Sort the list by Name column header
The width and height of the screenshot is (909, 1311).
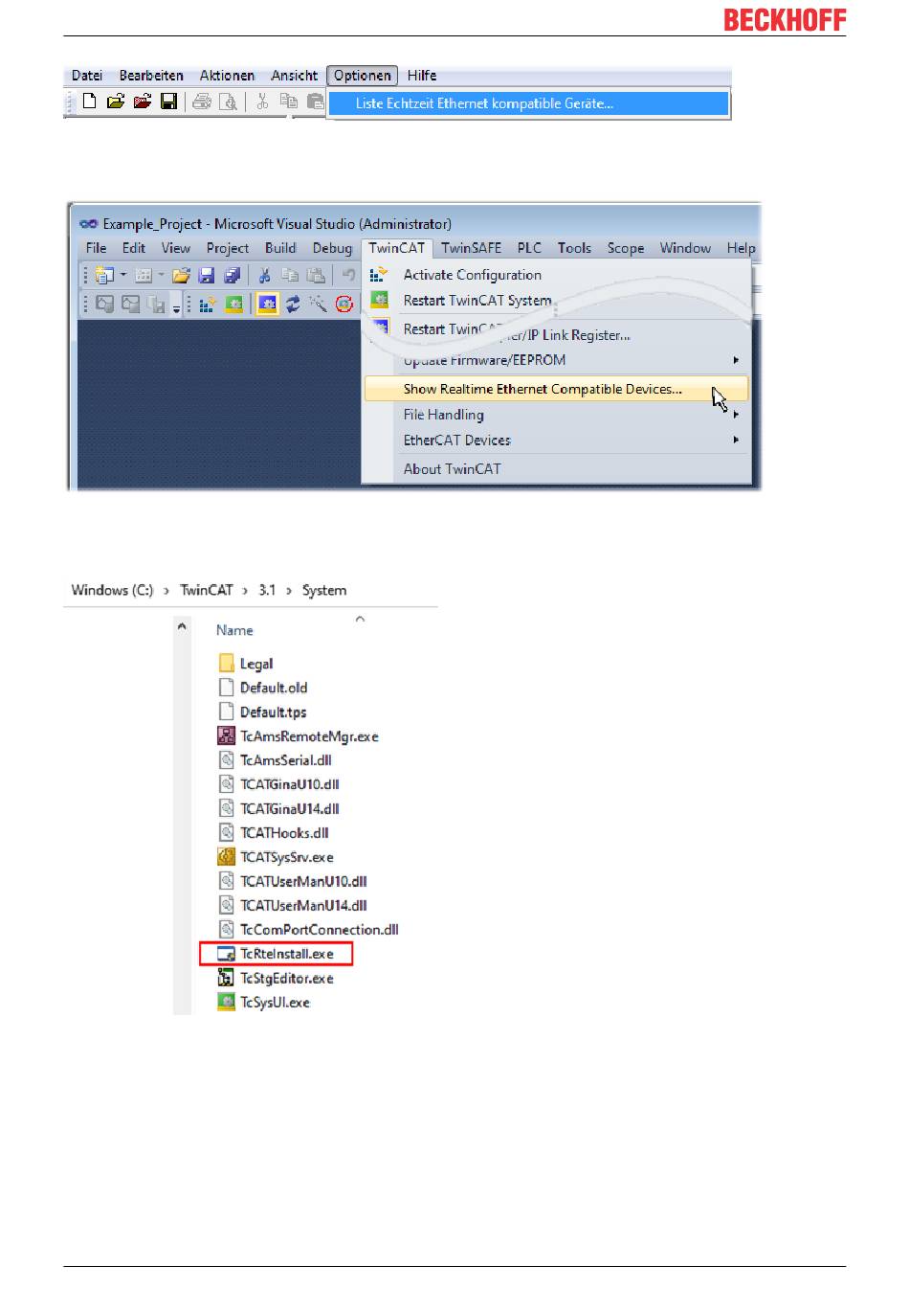point(234,630)
